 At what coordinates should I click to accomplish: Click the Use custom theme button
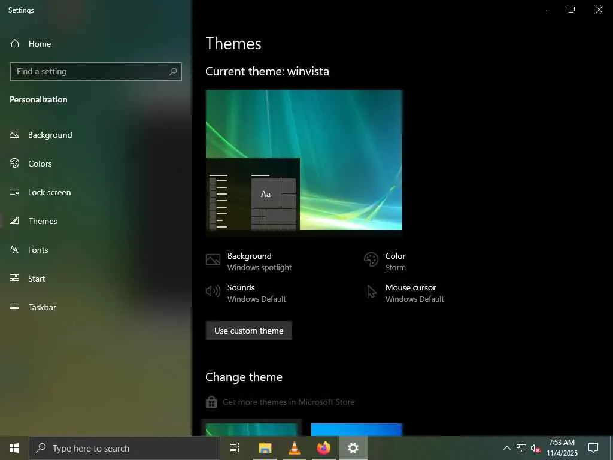point(248,331)
